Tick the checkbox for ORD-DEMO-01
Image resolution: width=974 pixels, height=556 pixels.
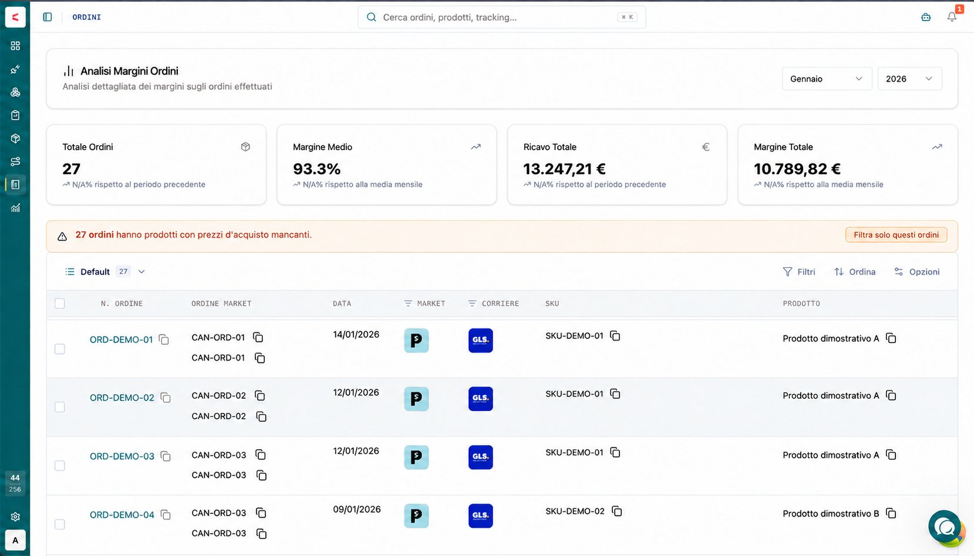tap(60, 349)
